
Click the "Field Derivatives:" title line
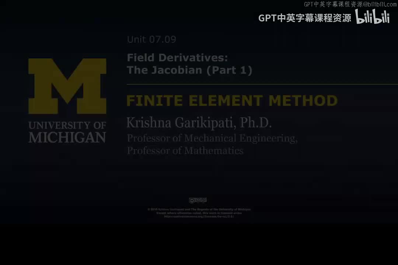(177, 57)
